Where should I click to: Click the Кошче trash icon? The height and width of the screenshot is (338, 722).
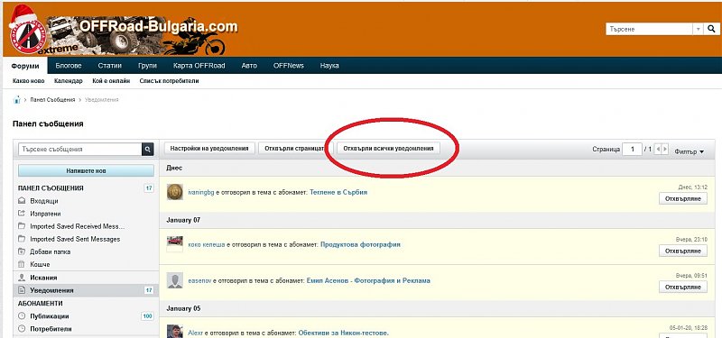coord(22,264)
